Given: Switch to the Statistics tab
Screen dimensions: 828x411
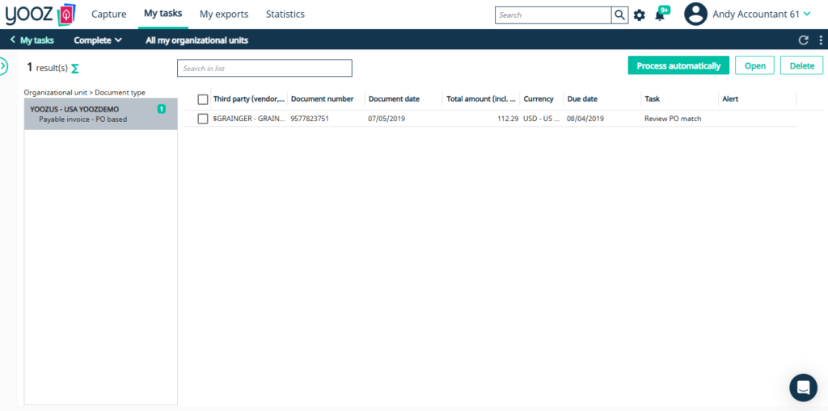Looking at the screenshot, I should (285, 15).
